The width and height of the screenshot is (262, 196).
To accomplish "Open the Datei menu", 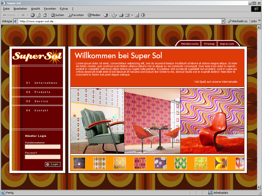I will 6,9.
